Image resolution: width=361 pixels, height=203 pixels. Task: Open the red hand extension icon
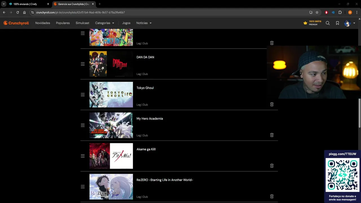326,12
